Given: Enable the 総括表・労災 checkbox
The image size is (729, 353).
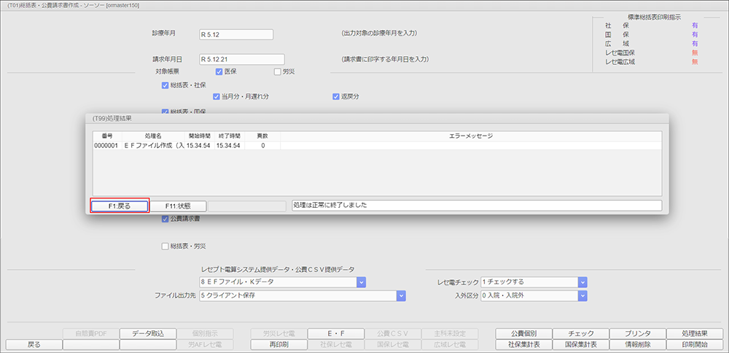Looking at the screenshot, I should coord(165,247).
